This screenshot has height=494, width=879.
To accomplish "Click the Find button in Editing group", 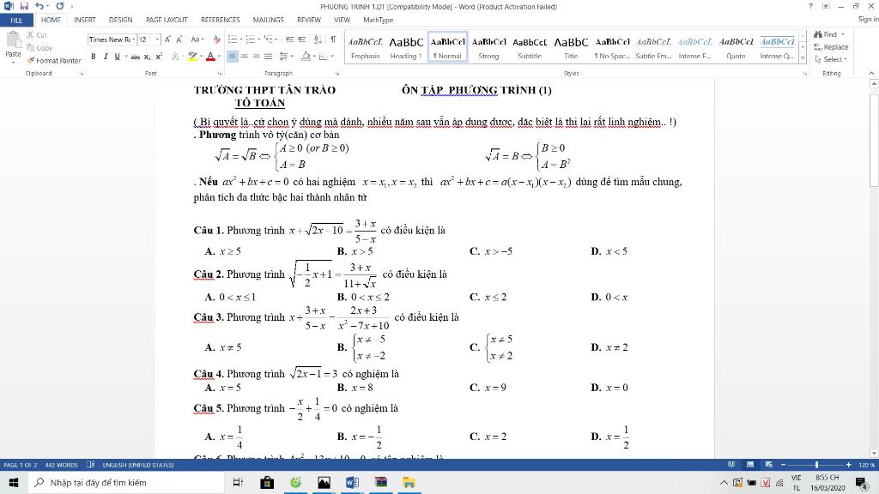I will [x=829, y=34].
